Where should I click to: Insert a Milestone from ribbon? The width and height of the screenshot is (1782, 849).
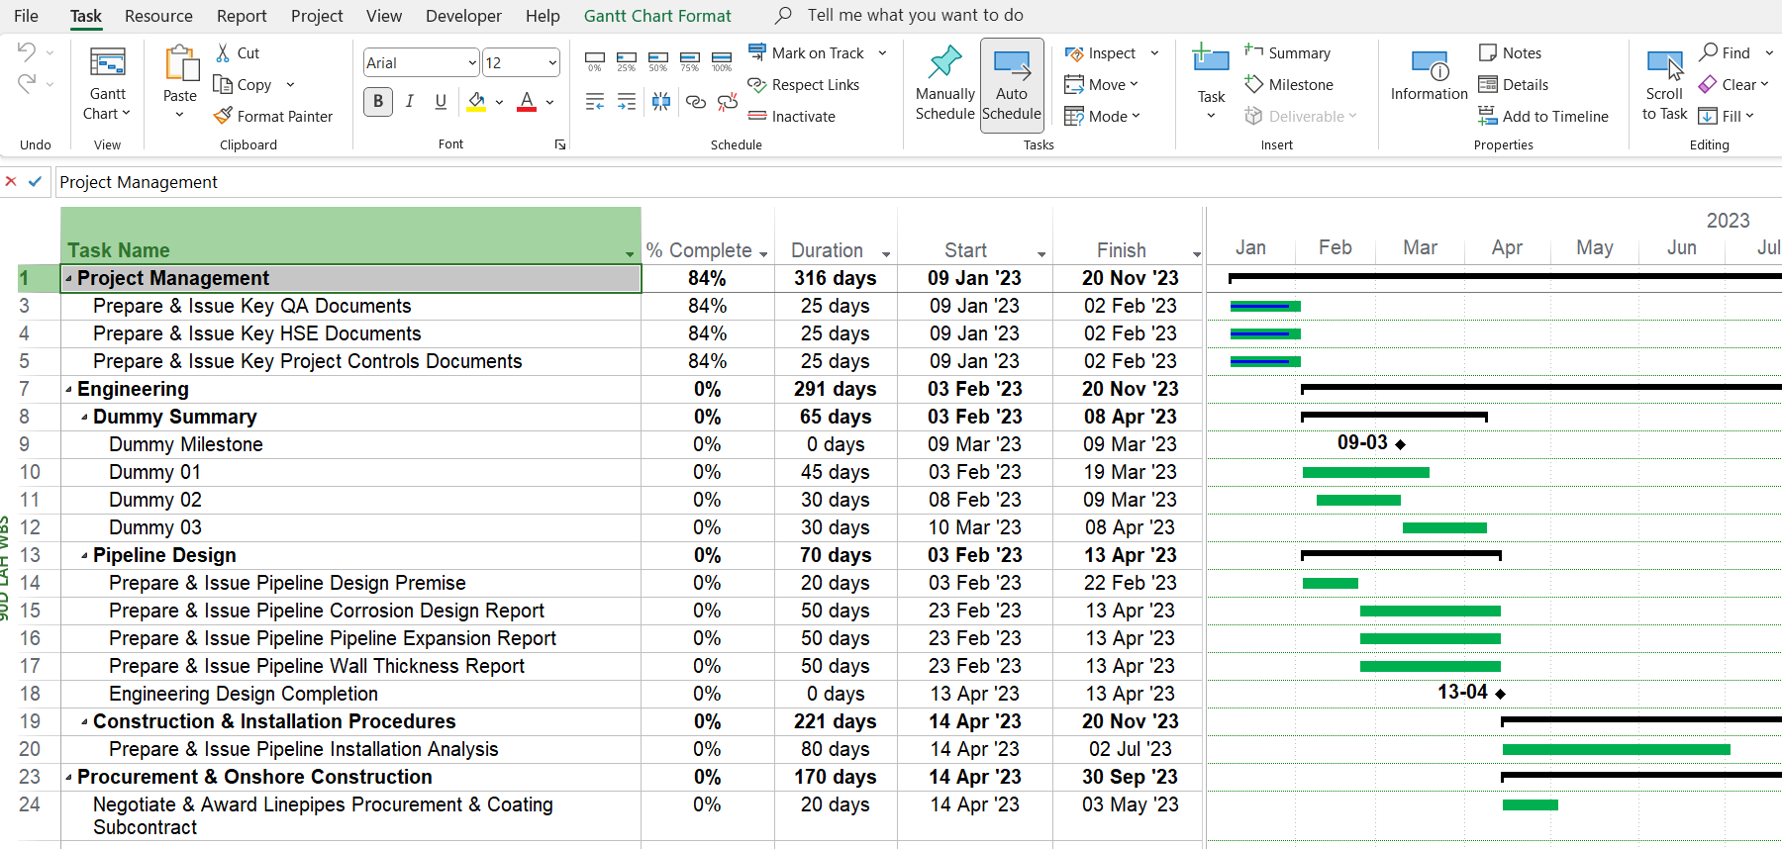tap(1289, 85)
